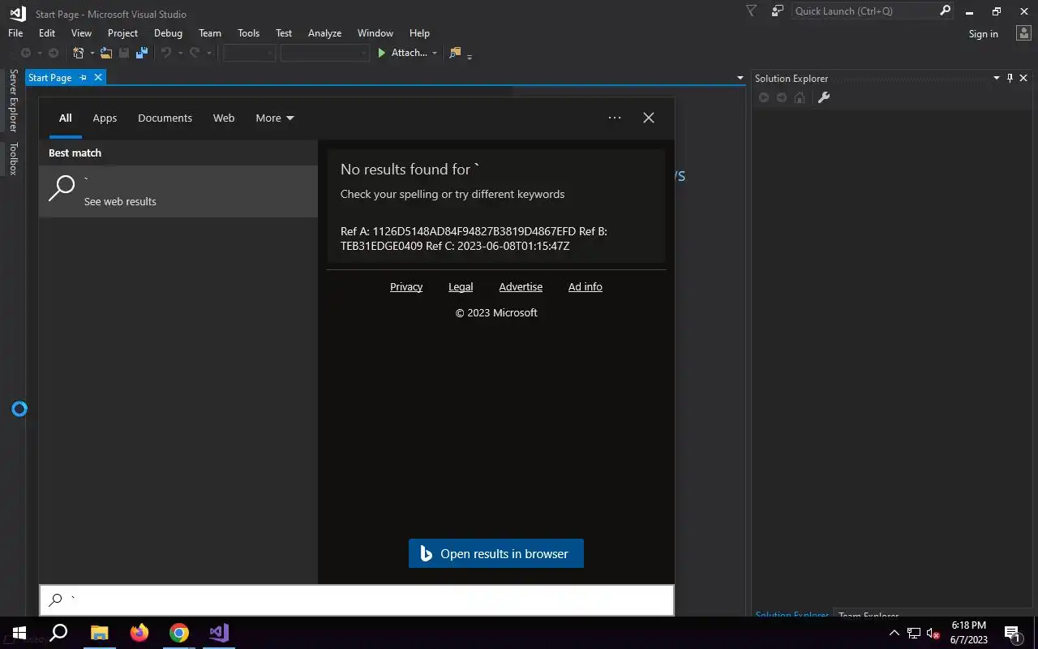Image resolution: width=1038 pixels, height=649 pixels.
Task: Open Firefox from the taskbar
Action: point(139,633)
